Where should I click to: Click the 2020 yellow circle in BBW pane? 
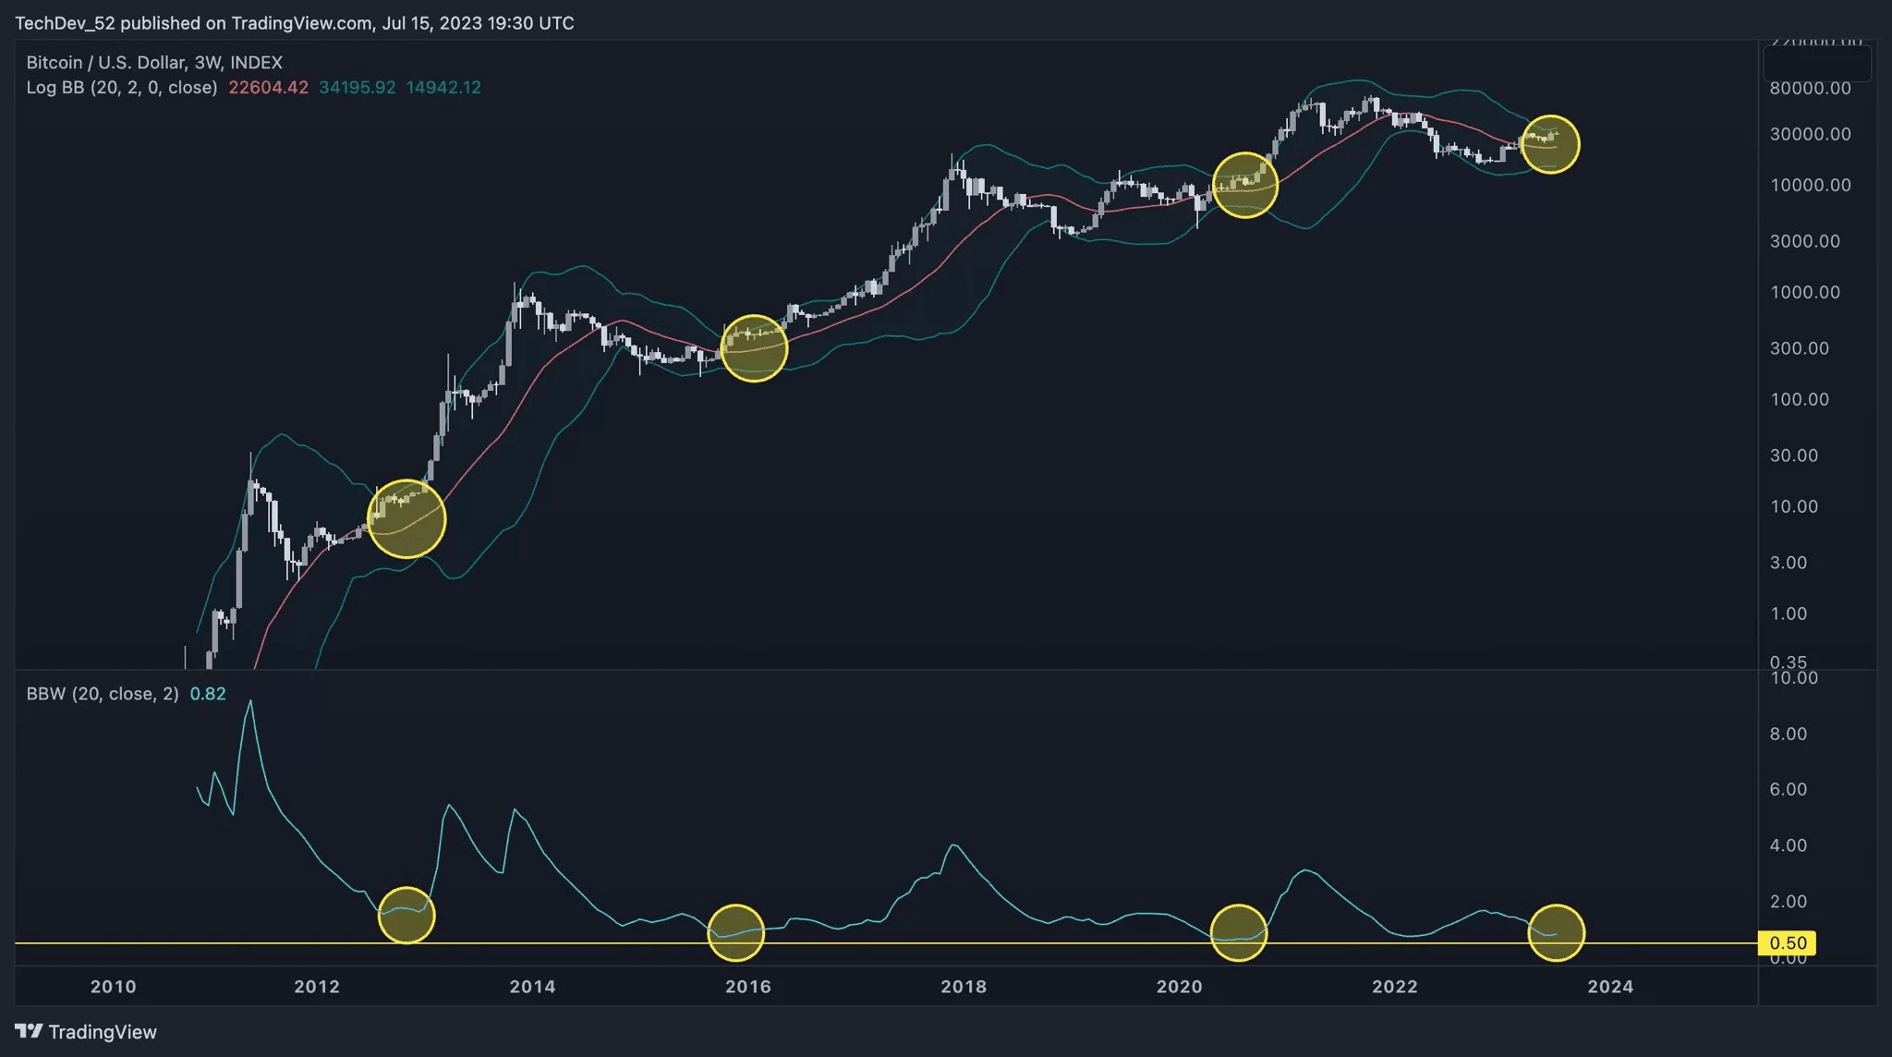(1238, 932)
